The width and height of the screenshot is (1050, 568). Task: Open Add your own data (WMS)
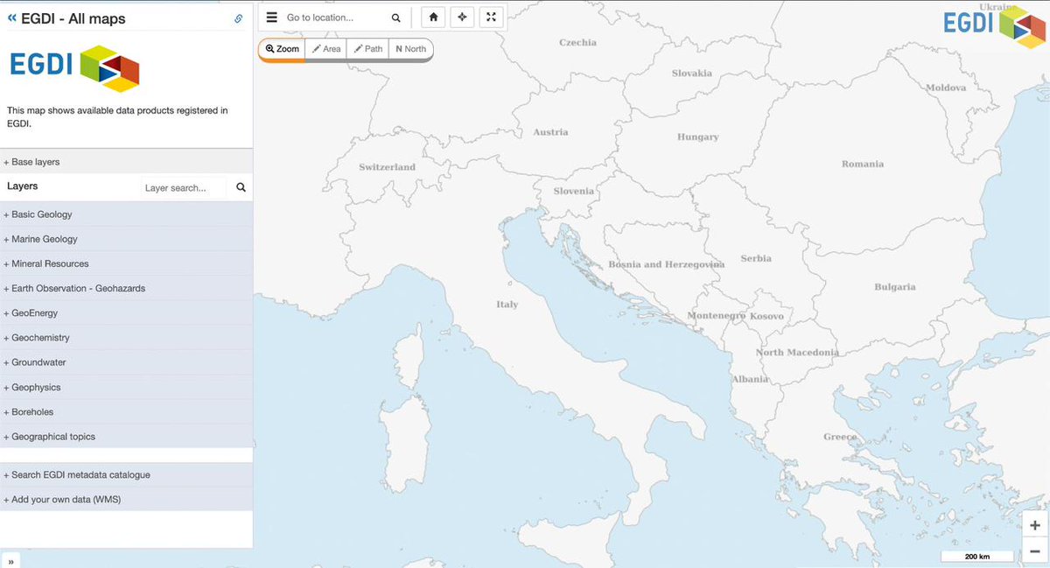point(126,500)
